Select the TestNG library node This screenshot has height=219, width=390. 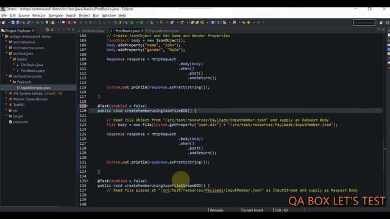(19, 105)
